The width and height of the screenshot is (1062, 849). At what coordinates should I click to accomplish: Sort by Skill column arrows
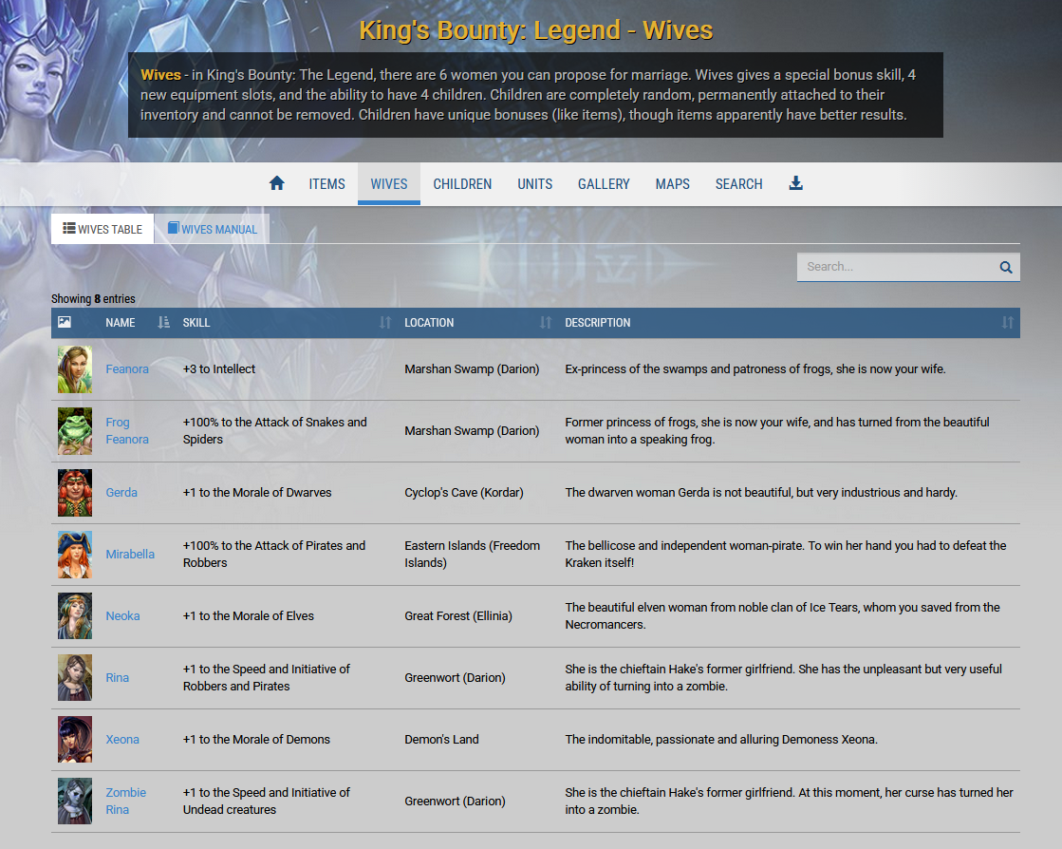[x=385, y=323]
